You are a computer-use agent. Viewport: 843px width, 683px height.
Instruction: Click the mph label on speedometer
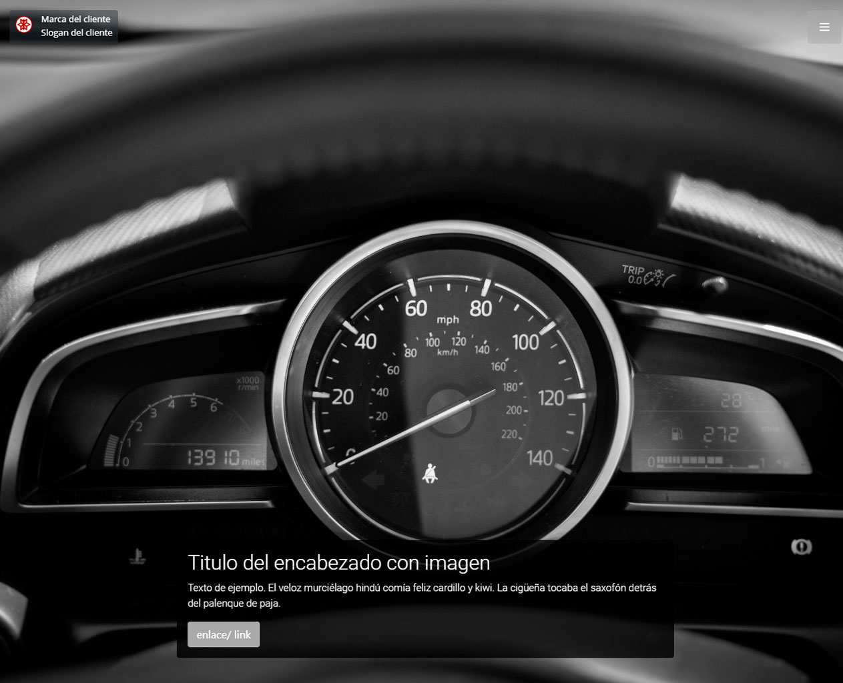tap(447, 320)
